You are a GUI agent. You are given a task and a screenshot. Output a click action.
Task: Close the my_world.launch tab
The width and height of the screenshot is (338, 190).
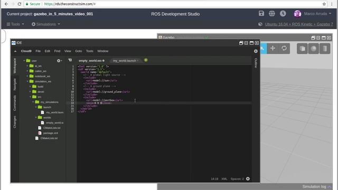click(x=138, y=61)
